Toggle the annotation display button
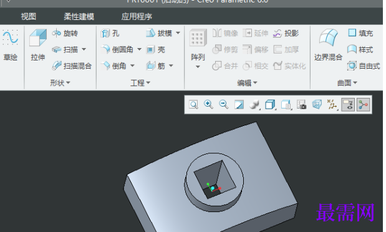This screenshot has height=232, width=386. tap(348, 105)
